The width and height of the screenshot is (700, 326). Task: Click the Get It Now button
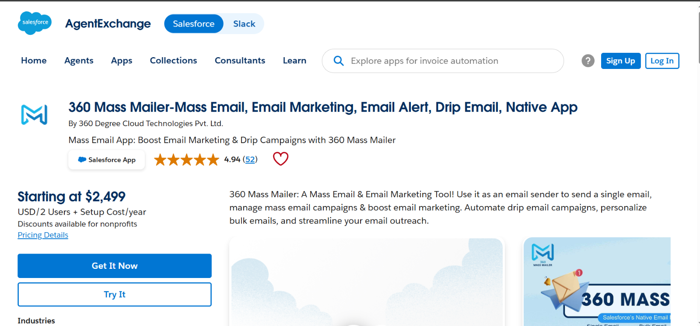click(115, 266)
